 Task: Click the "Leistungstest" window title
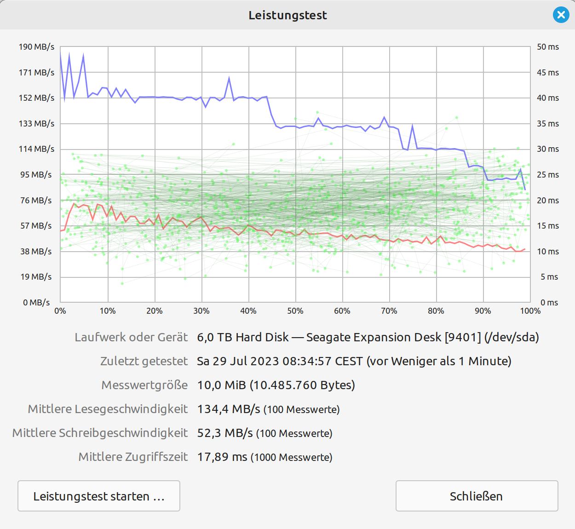(287, 15)
